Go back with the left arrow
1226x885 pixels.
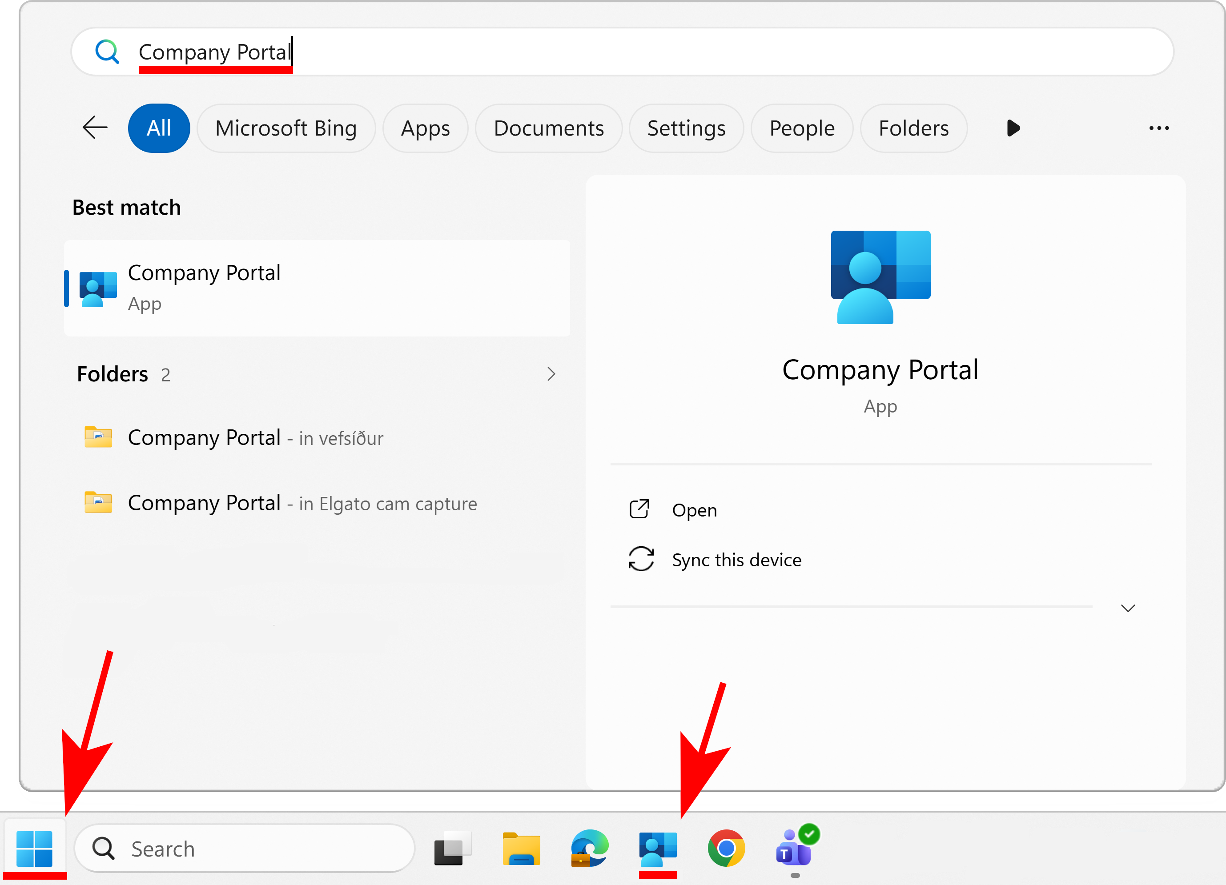[x=95, y=128]
